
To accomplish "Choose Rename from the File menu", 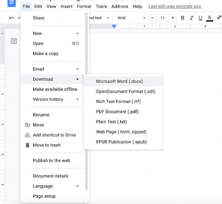I will [53, 115].
